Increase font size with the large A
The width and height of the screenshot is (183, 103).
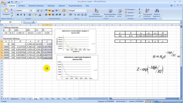tap(38, 11)
